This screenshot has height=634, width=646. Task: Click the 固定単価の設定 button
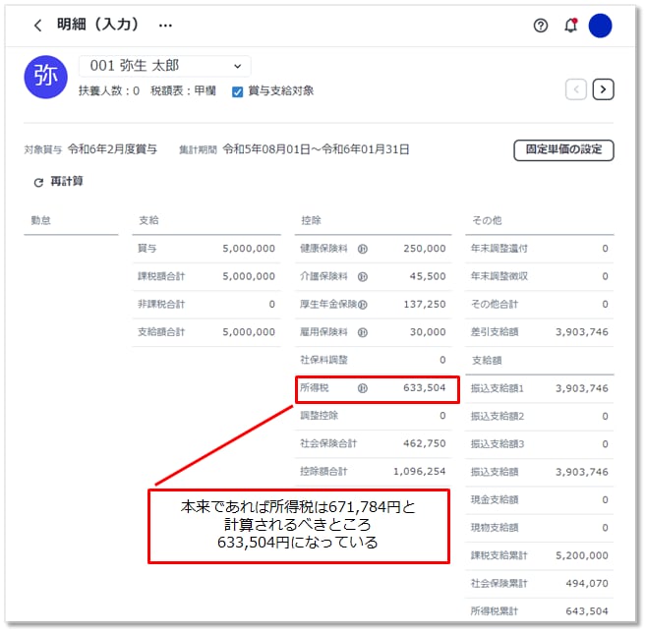click(563, 150)
